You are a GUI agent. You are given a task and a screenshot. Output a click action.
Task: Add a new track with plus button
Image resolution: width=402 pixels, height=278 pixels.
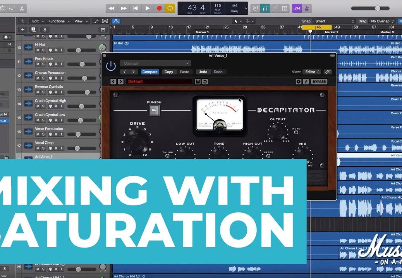(x=22, y=30)
